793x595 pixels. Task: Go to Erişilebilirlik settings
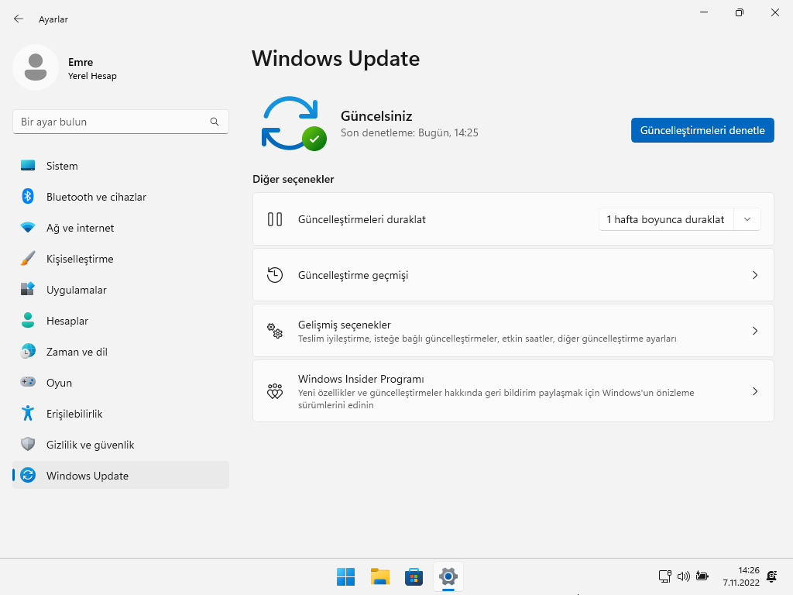click(x=74, y=414)
